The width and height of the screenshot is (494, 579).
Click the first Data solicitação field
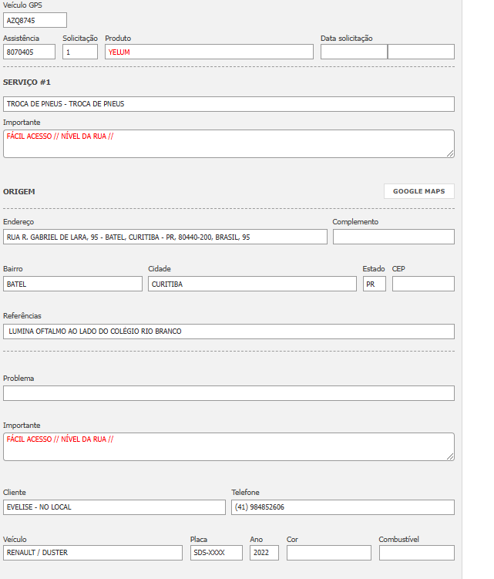pyautogui.click(x=354, y=52)
